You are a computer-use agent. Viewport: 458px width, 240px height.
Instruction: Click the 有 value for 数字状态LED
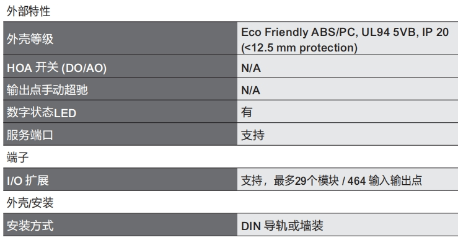(247, 112)
